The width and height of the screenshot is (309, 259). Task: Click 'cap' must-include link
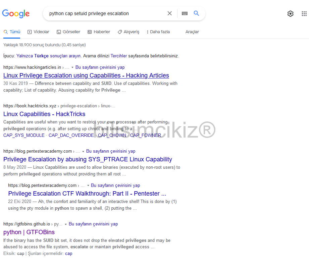click(68, 254)
